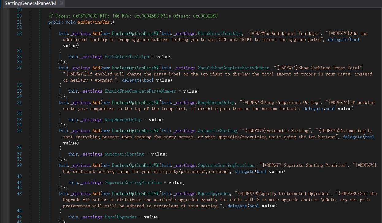The height and width of the screenshot is (223, 382).
Task: Click line number 31 in the gutter
Action: pyautogui.click(x=19, y=102)
